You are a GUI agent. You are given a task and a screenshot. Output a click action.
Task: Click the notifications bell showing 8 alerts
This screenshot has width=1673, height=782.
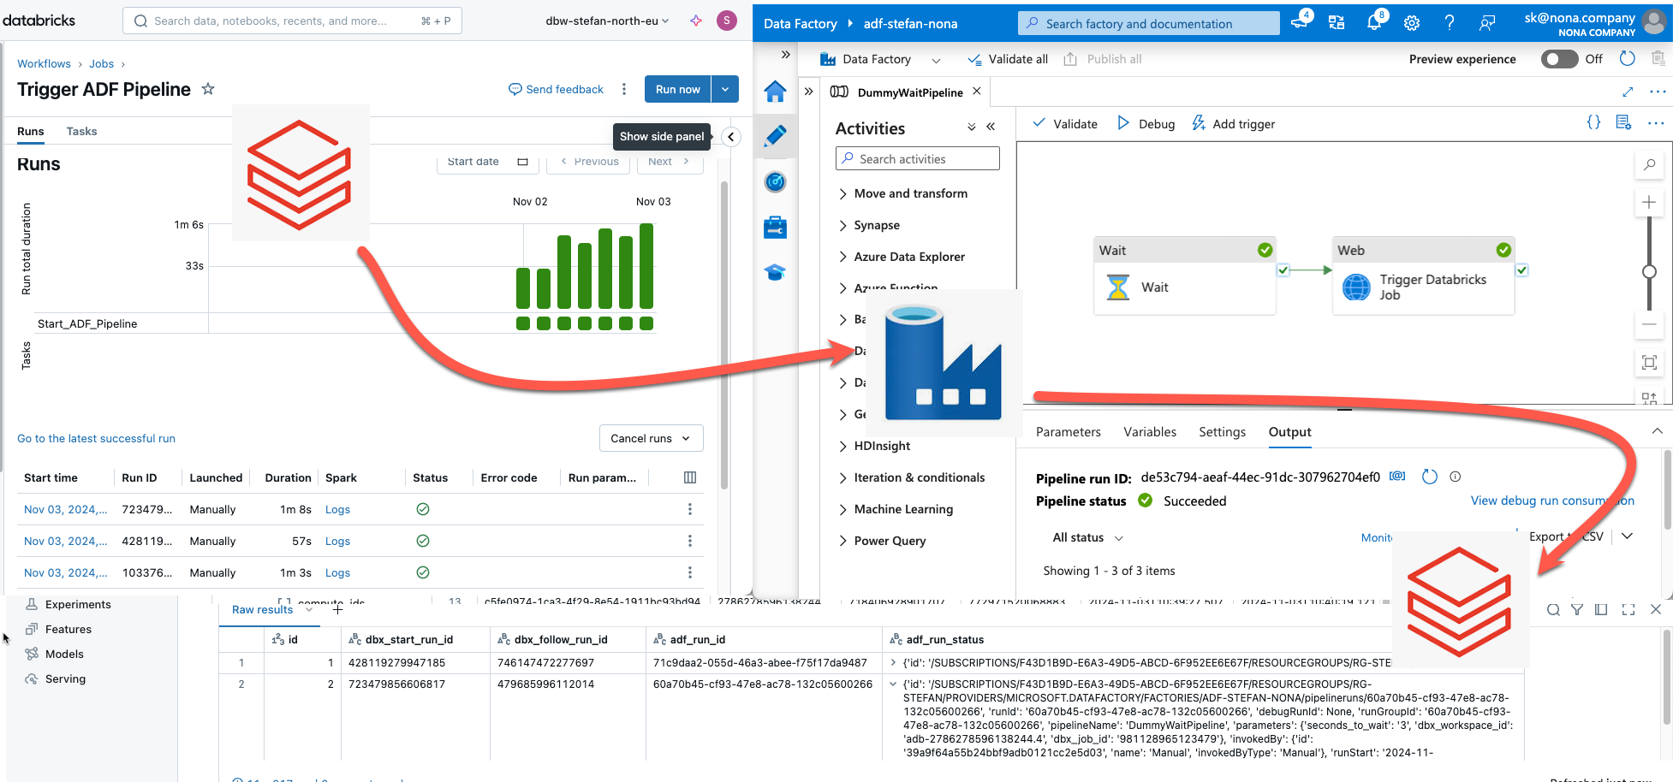(x=1375, y=23)
